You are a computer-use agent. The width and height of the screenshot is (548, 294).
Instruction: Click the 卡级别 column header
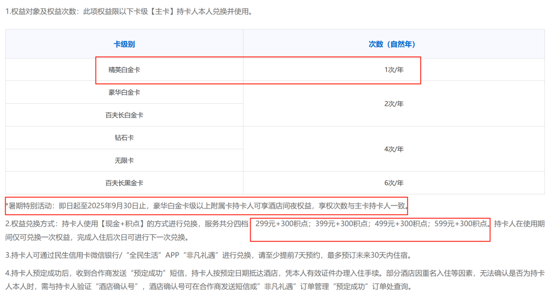pyautogui.click(x=124, y=44)
